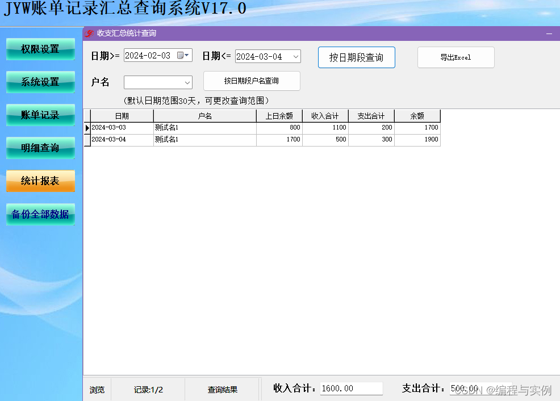Expand the 户名 combo box
The image size is (560, 401).
pyautogui.click(x=187, y=82)
